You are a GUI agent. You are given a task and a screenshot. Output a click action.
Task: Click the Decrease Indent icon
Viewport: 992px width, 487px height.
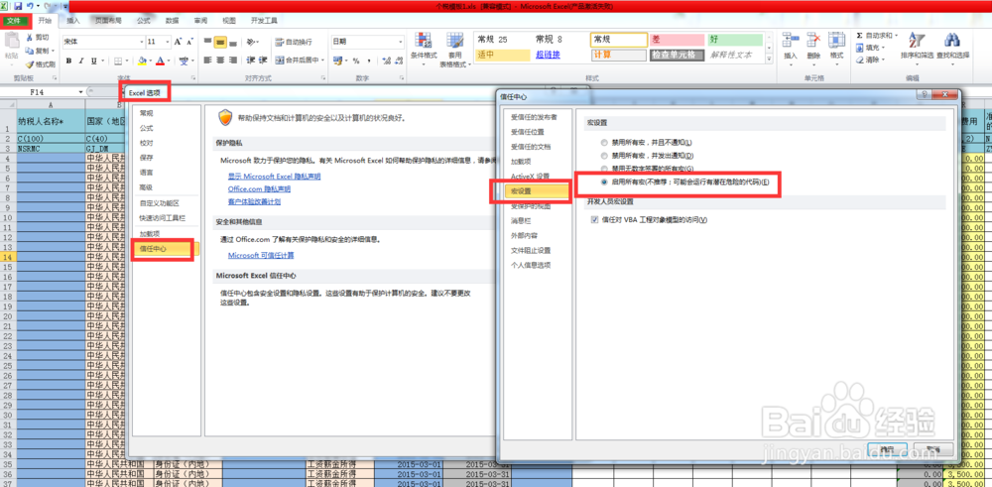click(x=250, y=61)
